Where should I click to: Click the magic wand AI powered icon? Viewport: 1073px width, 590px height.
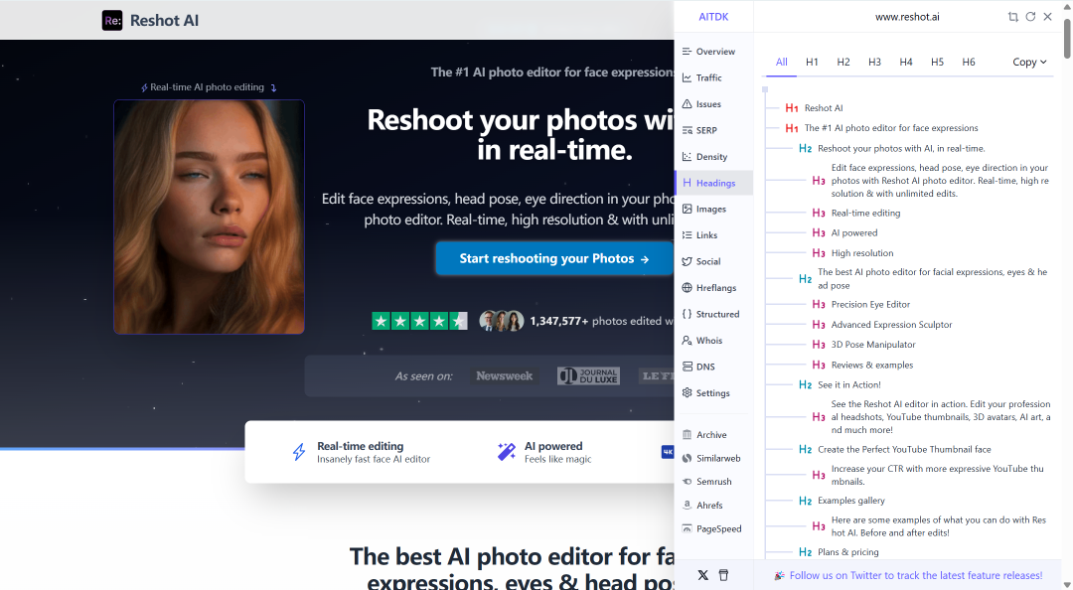(507, 452)
